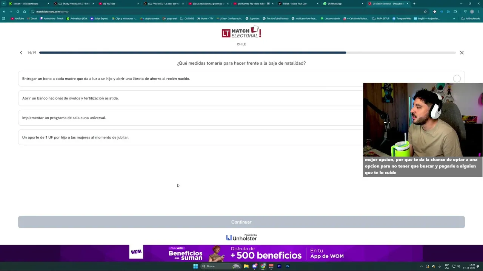Open Google Chrome taskbar icon
The image size is (483, 271).
click(x=263, y=266)
